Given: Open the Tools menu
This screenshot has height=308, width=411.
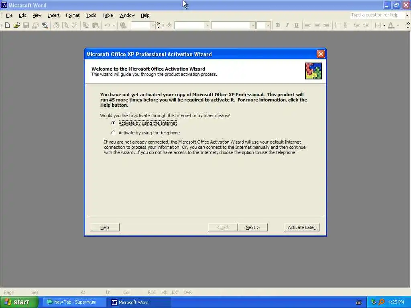Looking at the screenshot, I should (91, 15).
